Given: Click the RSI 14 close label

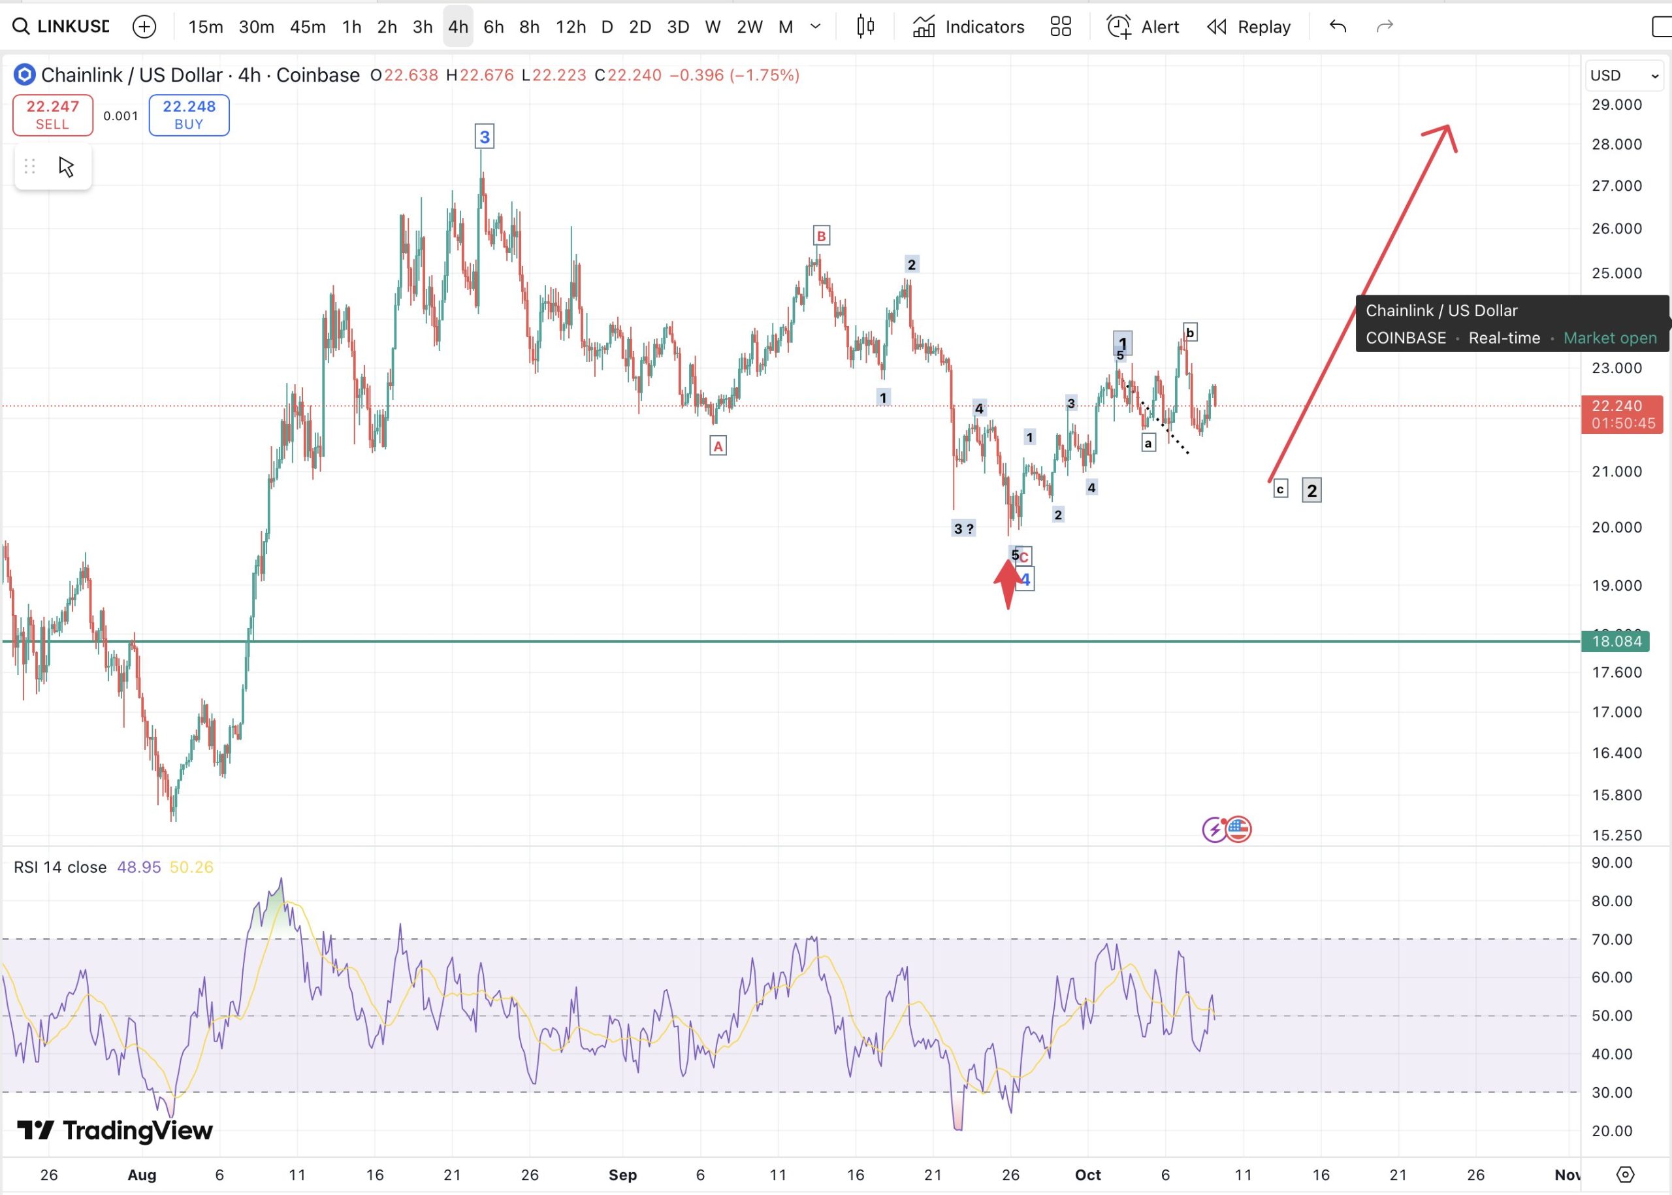Looking at the screenshot, I should 59,867.
